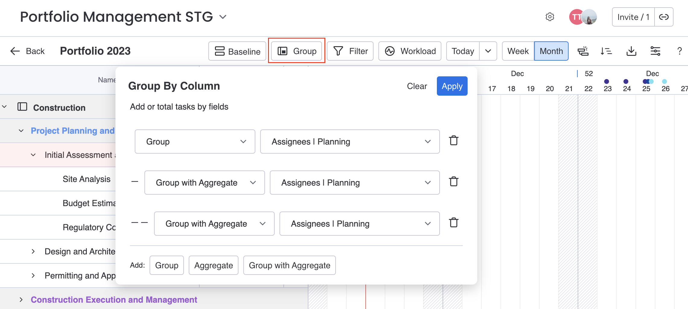688x309 pixels.
Task: Click the team member avatars
Action: (x=582, y=17)
